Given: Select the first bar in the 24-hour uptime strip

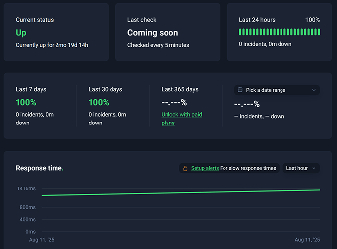Looking at the screenshot, I should pos(240,32).
